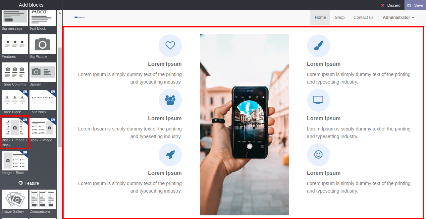Select the Block + Image thumbnail
Screen dimensions: 426x219
42,128
